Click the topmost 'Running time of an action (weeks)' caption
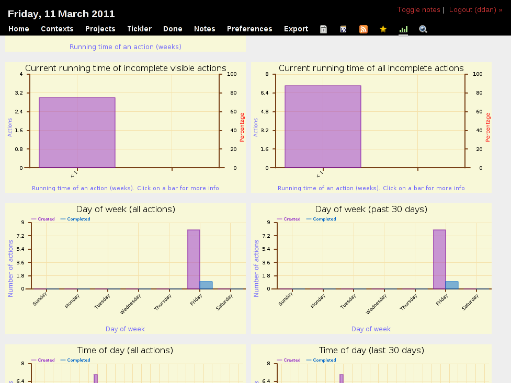 (126, 47)
